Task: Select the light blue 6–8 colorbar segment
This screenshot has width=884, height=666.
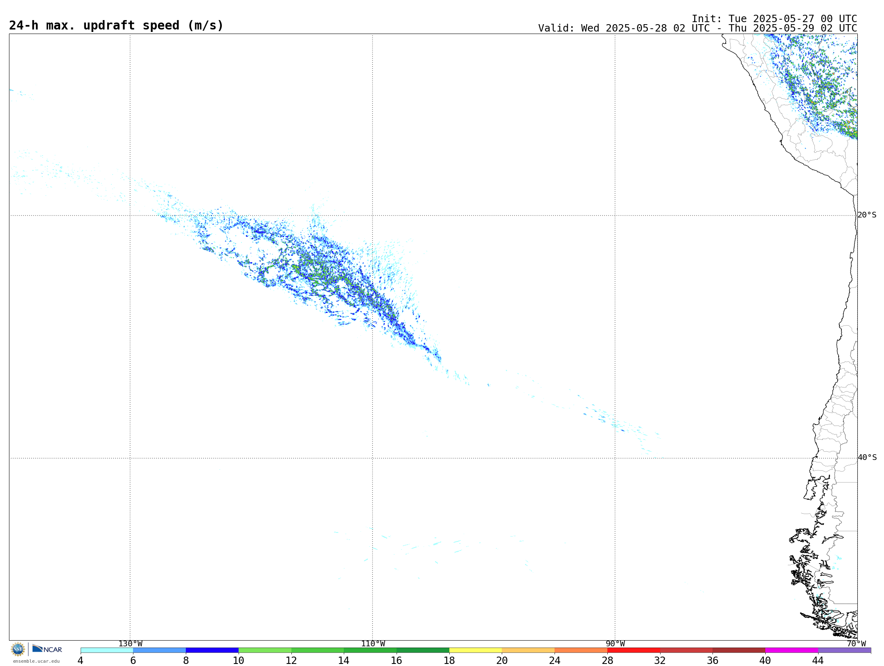Action: coord(160,650)
